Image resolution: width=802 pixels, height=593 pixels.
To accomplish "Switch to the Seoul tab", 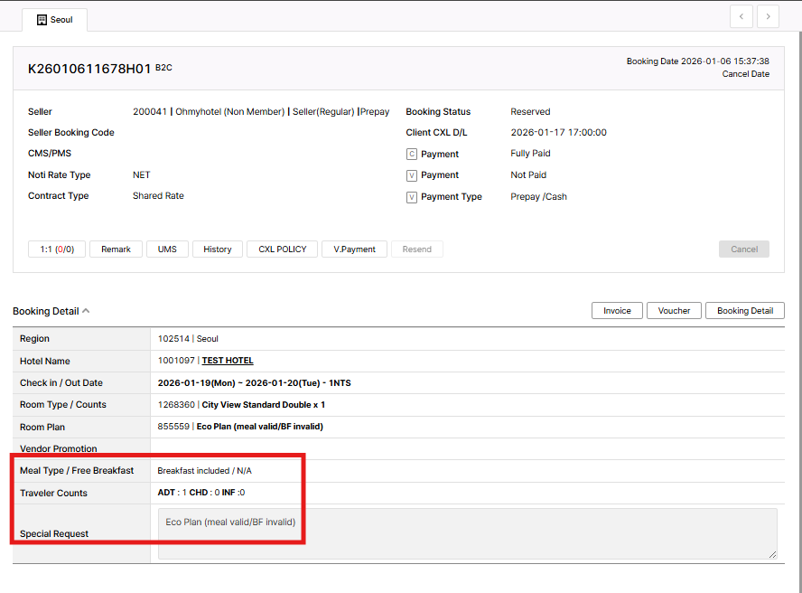I will tap(54, 19).
